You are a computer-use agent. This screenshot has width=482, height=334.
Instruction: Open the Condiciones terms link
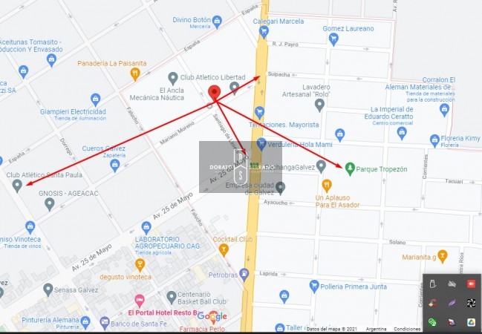point(407,329)
